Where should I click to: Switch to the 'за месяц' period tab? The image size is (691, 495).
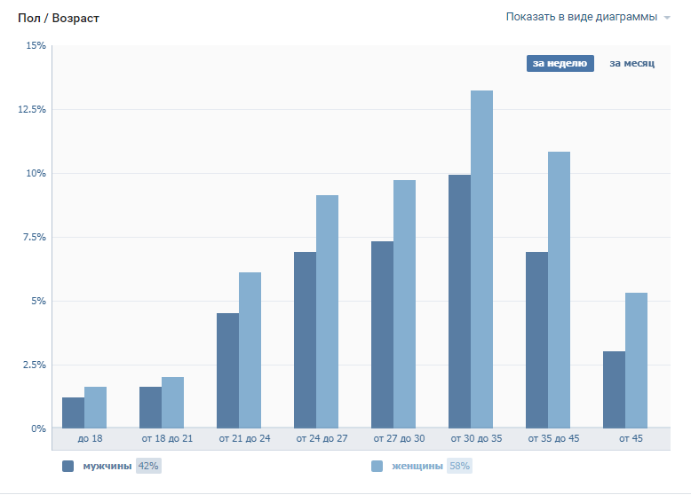632,63
